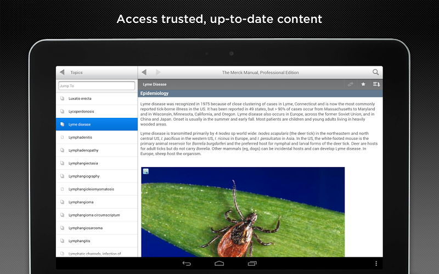The height and width of the screenshot is (274, 439).
Task: Open the Lymphadenopathy topic
Action: [x=97, y=150]
